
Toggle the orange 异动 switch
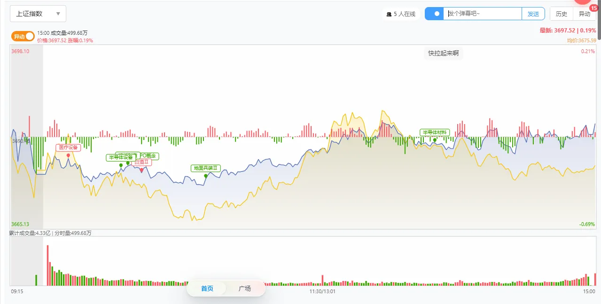[23, 37]
